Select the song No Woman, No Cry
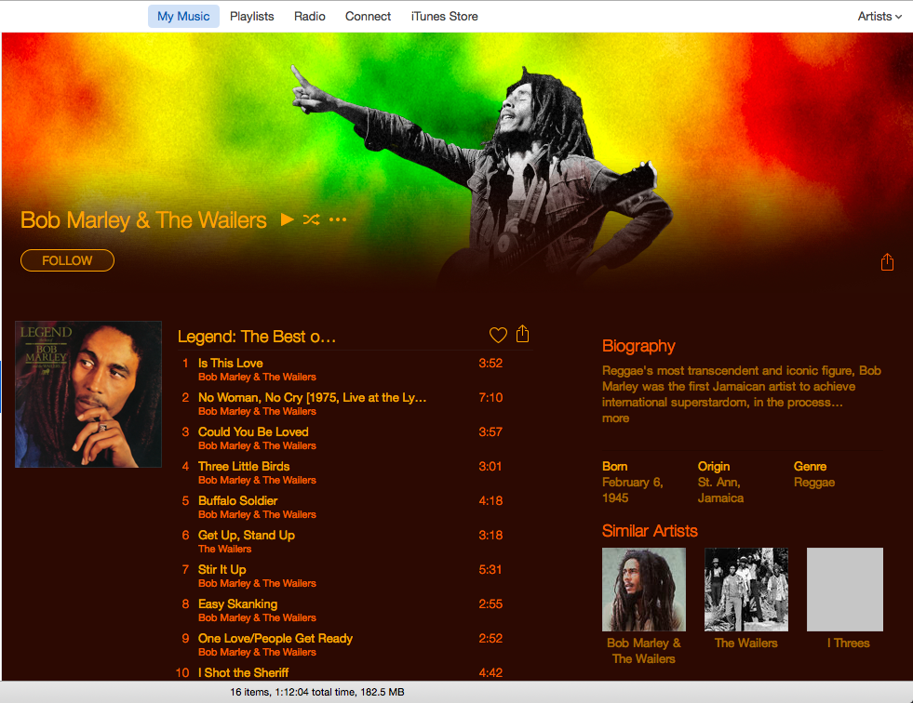This screenshot has width=913, height=703. pyautogui.click(x=312, y=397)
